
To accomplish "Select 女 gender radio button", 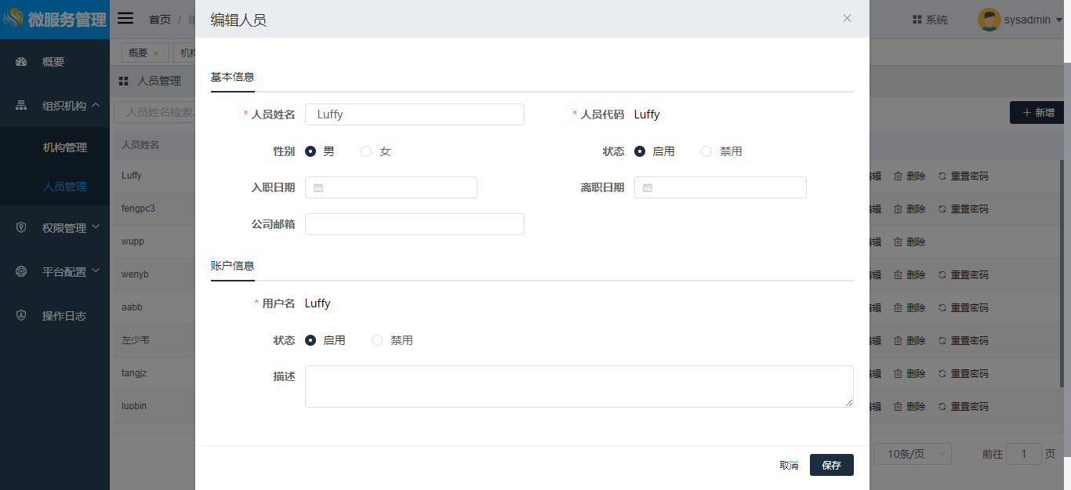I will pyautogui.click(x=366, y=151).
